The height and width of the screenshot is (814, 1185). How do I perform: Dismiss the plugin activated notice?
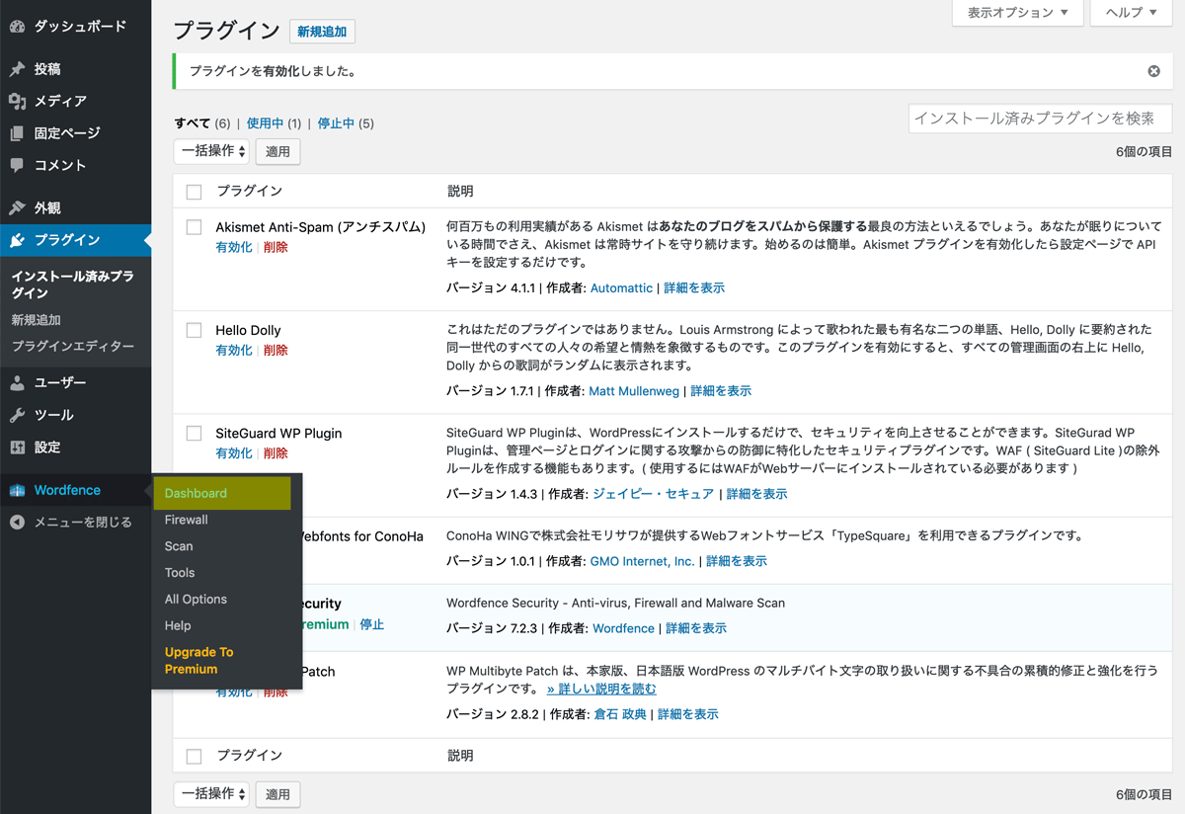1153,71
